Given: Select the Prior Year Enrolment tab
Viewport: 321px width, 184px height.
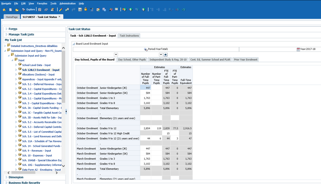Looking at the screenshot, I should point(245,59).
